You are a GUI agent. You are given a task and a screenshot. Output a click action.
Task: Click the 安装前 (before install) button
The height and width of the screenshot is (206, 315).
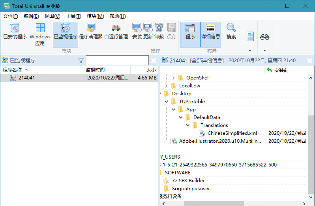(x=277, y=70)
